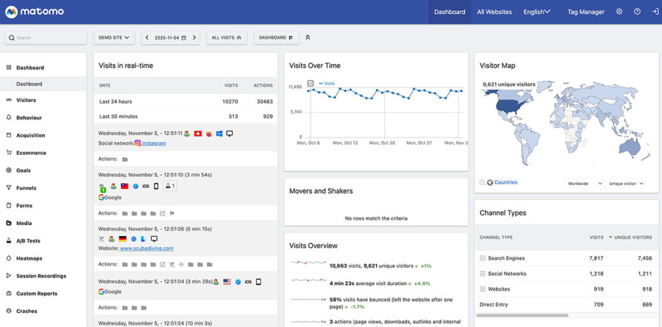Click the zoom out magnifier on Visitor Map
Screen dimensions: 662x327
[482, 183]
